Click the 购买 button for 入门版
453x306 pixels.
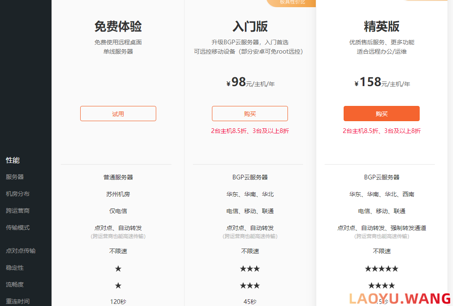250,114
